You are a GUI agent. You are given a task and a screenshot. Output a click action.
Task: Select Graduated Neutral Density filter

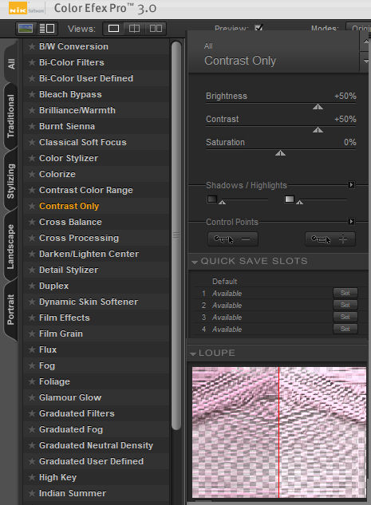point(96,445)
